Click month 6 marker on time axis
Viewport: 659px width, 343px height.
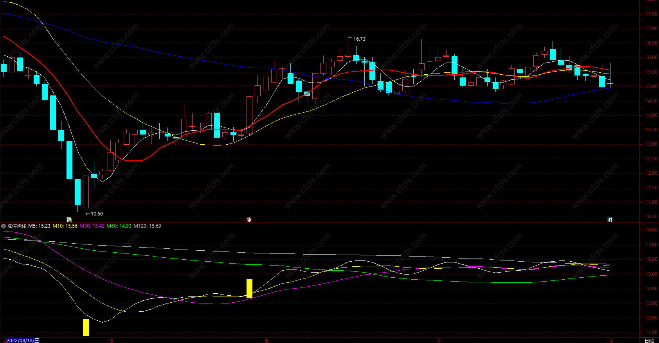[x=267, y=341]
